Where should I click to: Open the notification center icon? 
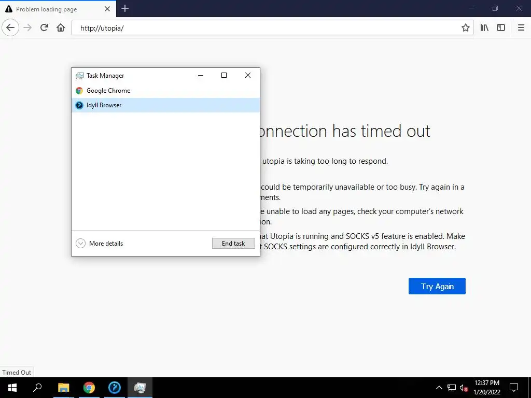(x=514, y=388)
